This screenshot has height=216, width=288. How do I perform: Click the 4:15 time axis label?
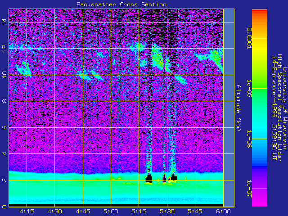pos(27,211)
